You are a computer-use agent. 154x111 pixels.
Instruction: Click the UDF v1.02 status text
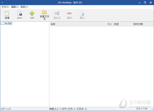tap(6, 109)
